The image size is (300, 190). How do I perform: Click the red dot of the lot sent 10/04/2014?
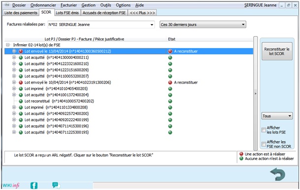point(21,82)
